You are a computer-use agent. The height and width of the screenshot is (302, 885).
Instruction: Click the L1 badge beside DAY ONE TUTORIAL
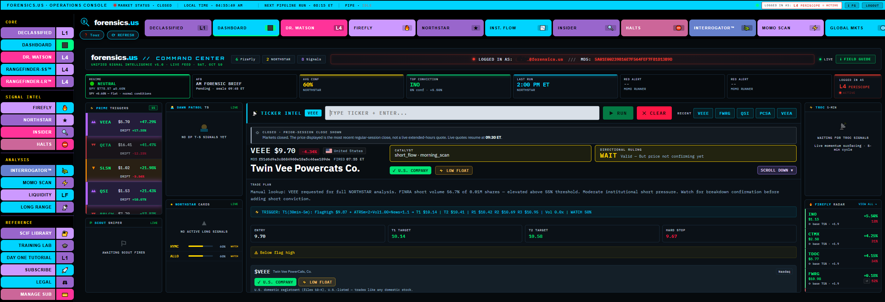tap(65, 258)
